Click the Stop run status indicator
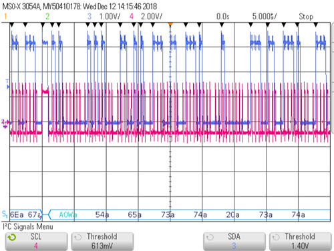The image size is (334, 251). (306, 17)
